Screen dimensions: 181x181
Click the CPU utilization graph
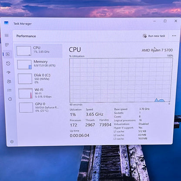click(x=121, y=80)
